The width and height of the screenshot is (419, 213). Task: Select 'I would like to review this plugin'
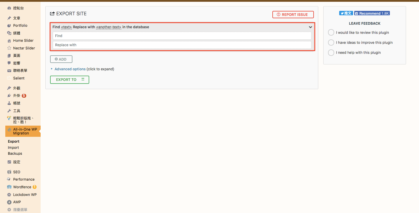click(x=331, y=32)
